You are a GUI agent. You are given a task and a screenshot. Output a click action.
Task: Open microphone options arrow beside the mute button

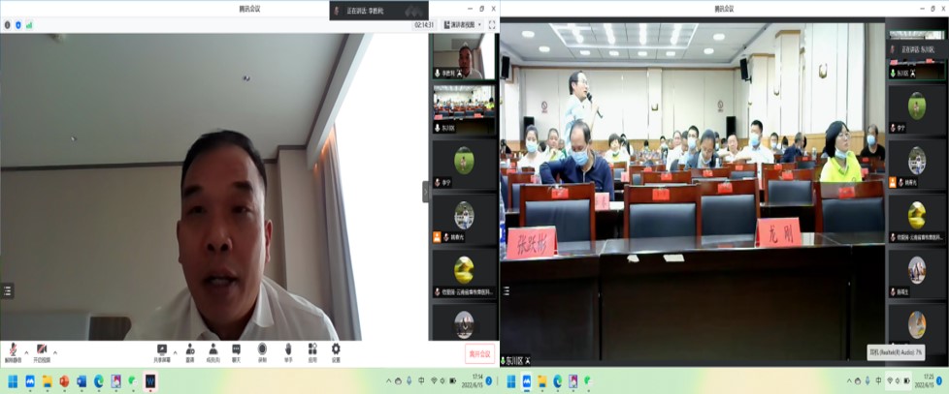(x=26, y=352)
